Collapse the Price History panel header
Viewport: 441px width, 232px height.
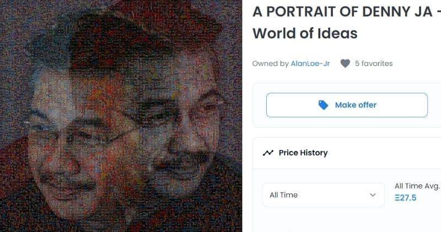click(347, 153)
